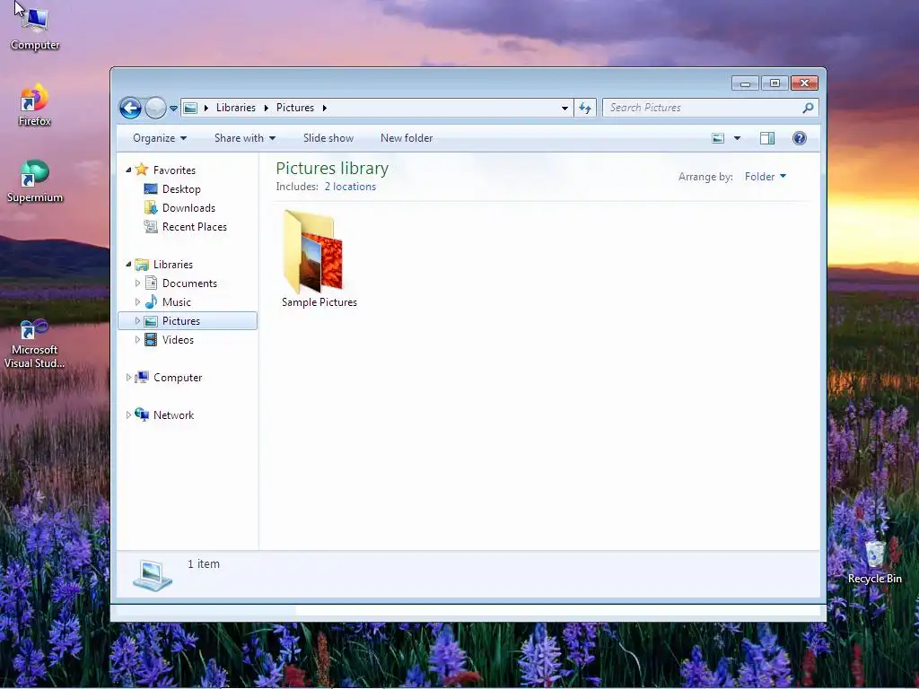Click the Pictures library heading

pyautogui.click(x=332, y=168)
